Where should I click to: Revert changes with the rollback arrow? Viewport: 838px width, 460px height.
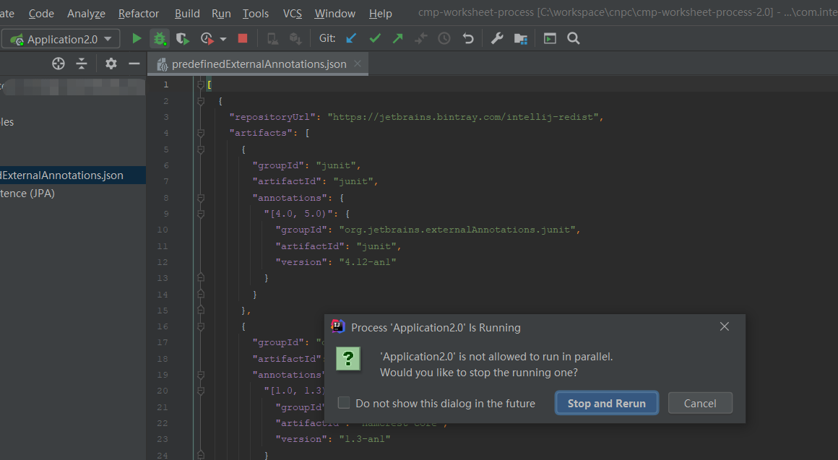tap(468, 38)
